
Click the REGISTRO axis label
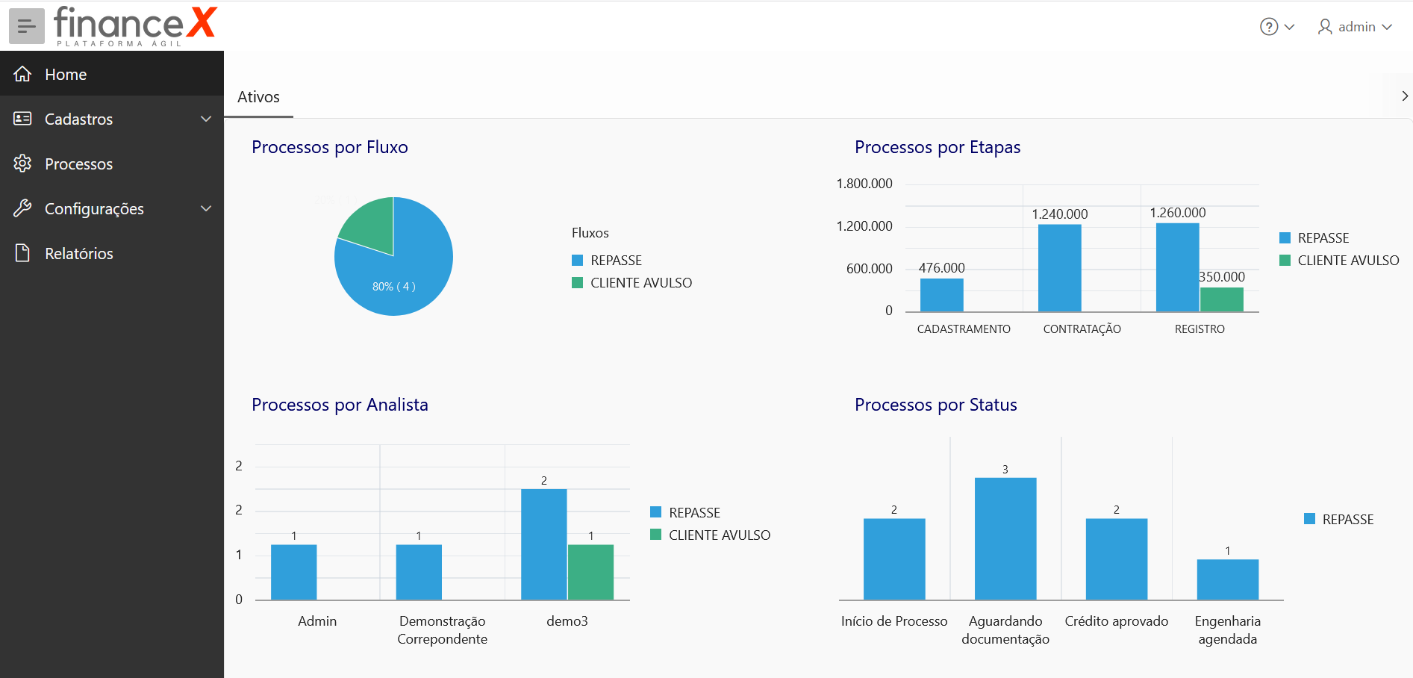pos(1200,329)
